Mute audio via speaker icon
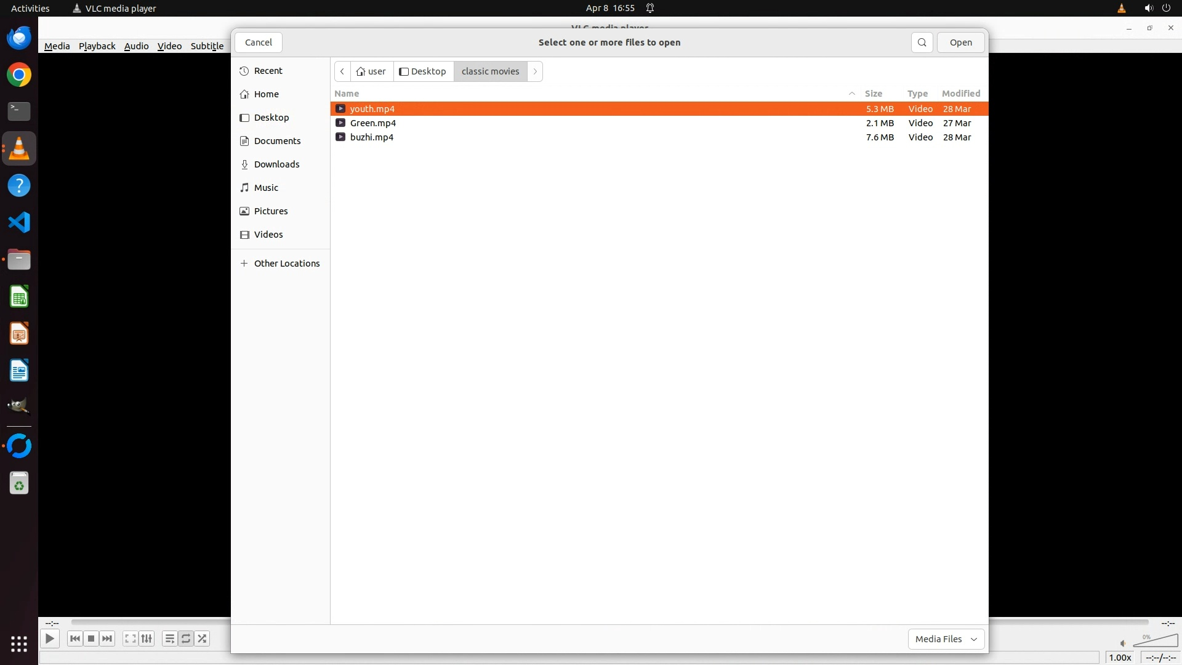The image size is (1182, 665). [1123, 643]
